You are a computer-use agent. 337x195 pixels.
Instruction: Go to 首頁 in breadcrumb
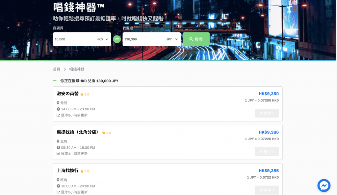pos(57,69)
